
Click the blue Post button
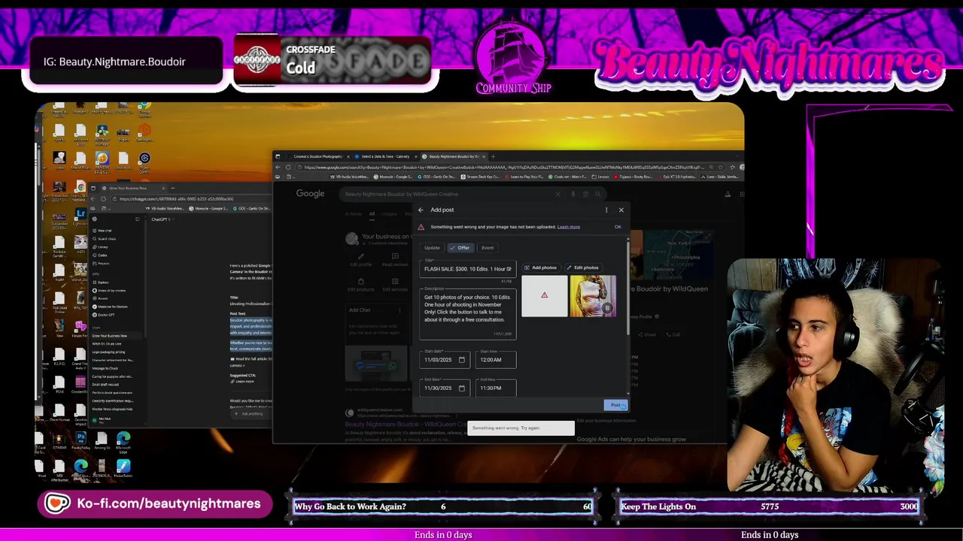click(x=615, y=405)
